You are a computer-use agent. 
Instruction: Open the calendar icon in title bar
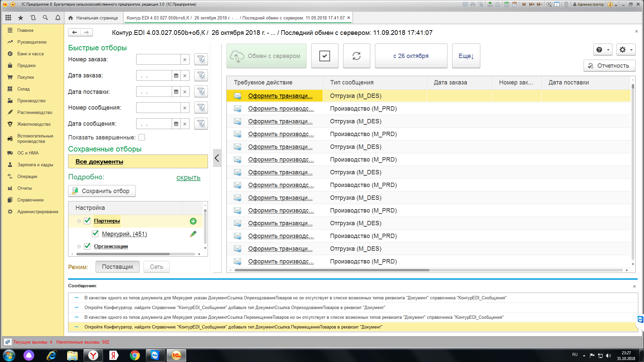[515, 4]
